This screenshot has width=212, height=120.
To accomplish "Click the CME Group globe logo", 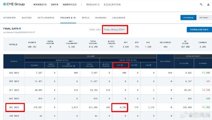I will click(x=5, y=4).
